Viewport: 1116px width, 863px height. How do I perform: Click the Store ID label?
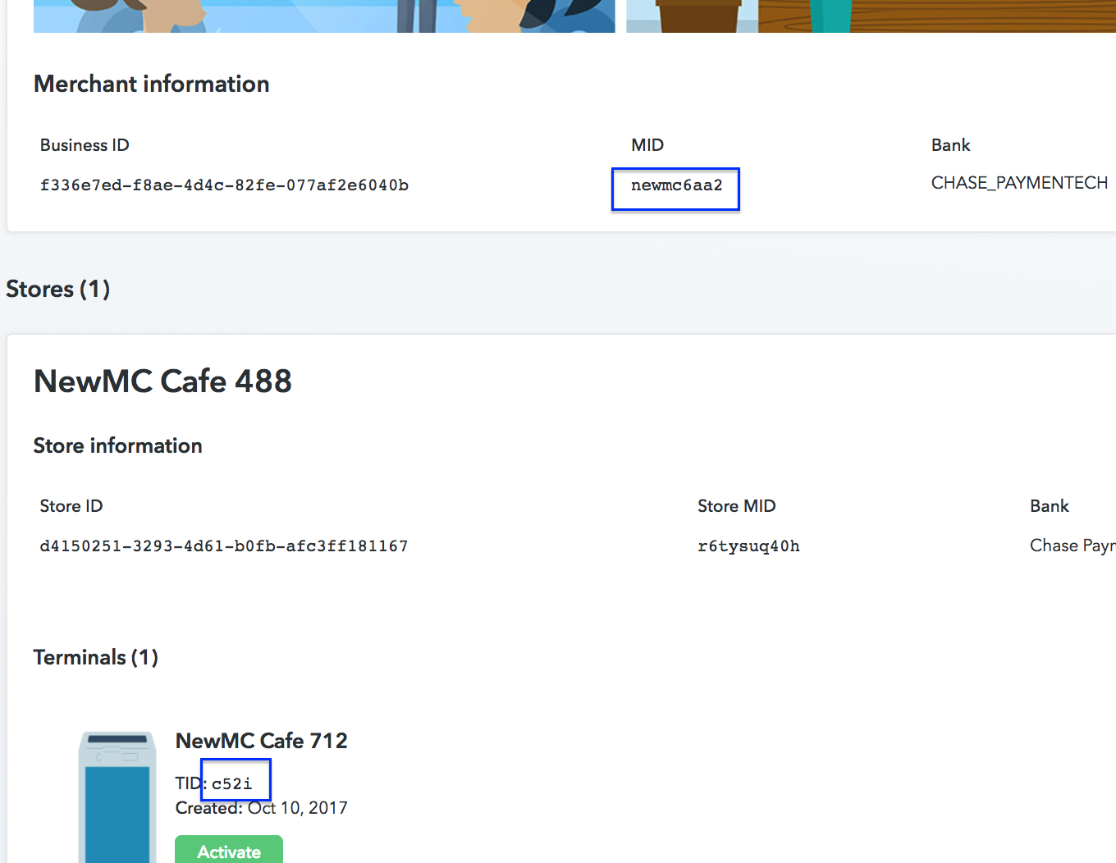pos(71,506)
